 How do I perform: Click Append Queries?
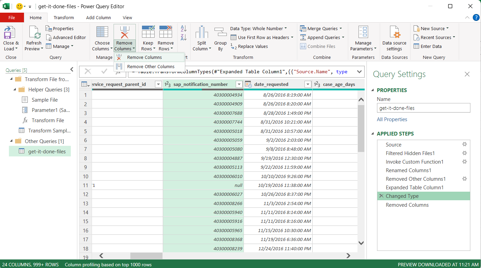pos(322,37)
